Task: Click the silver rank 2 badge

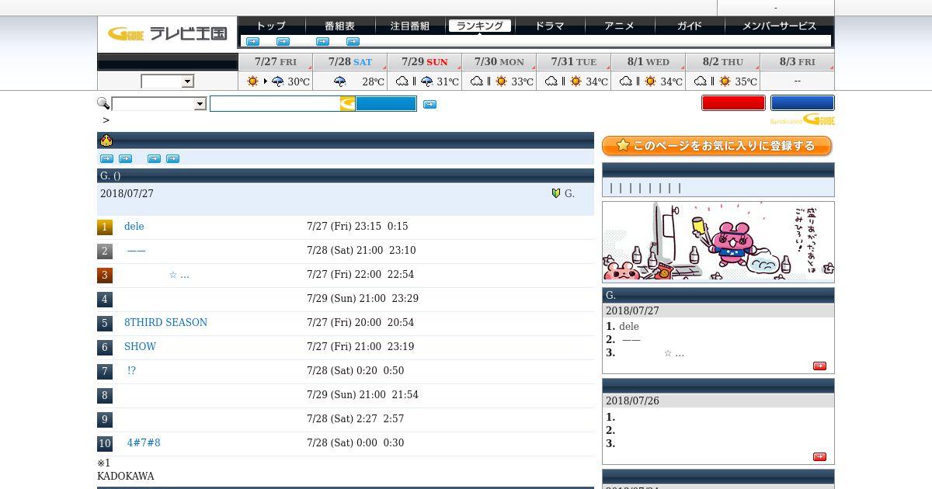Action: click(105, 251)
